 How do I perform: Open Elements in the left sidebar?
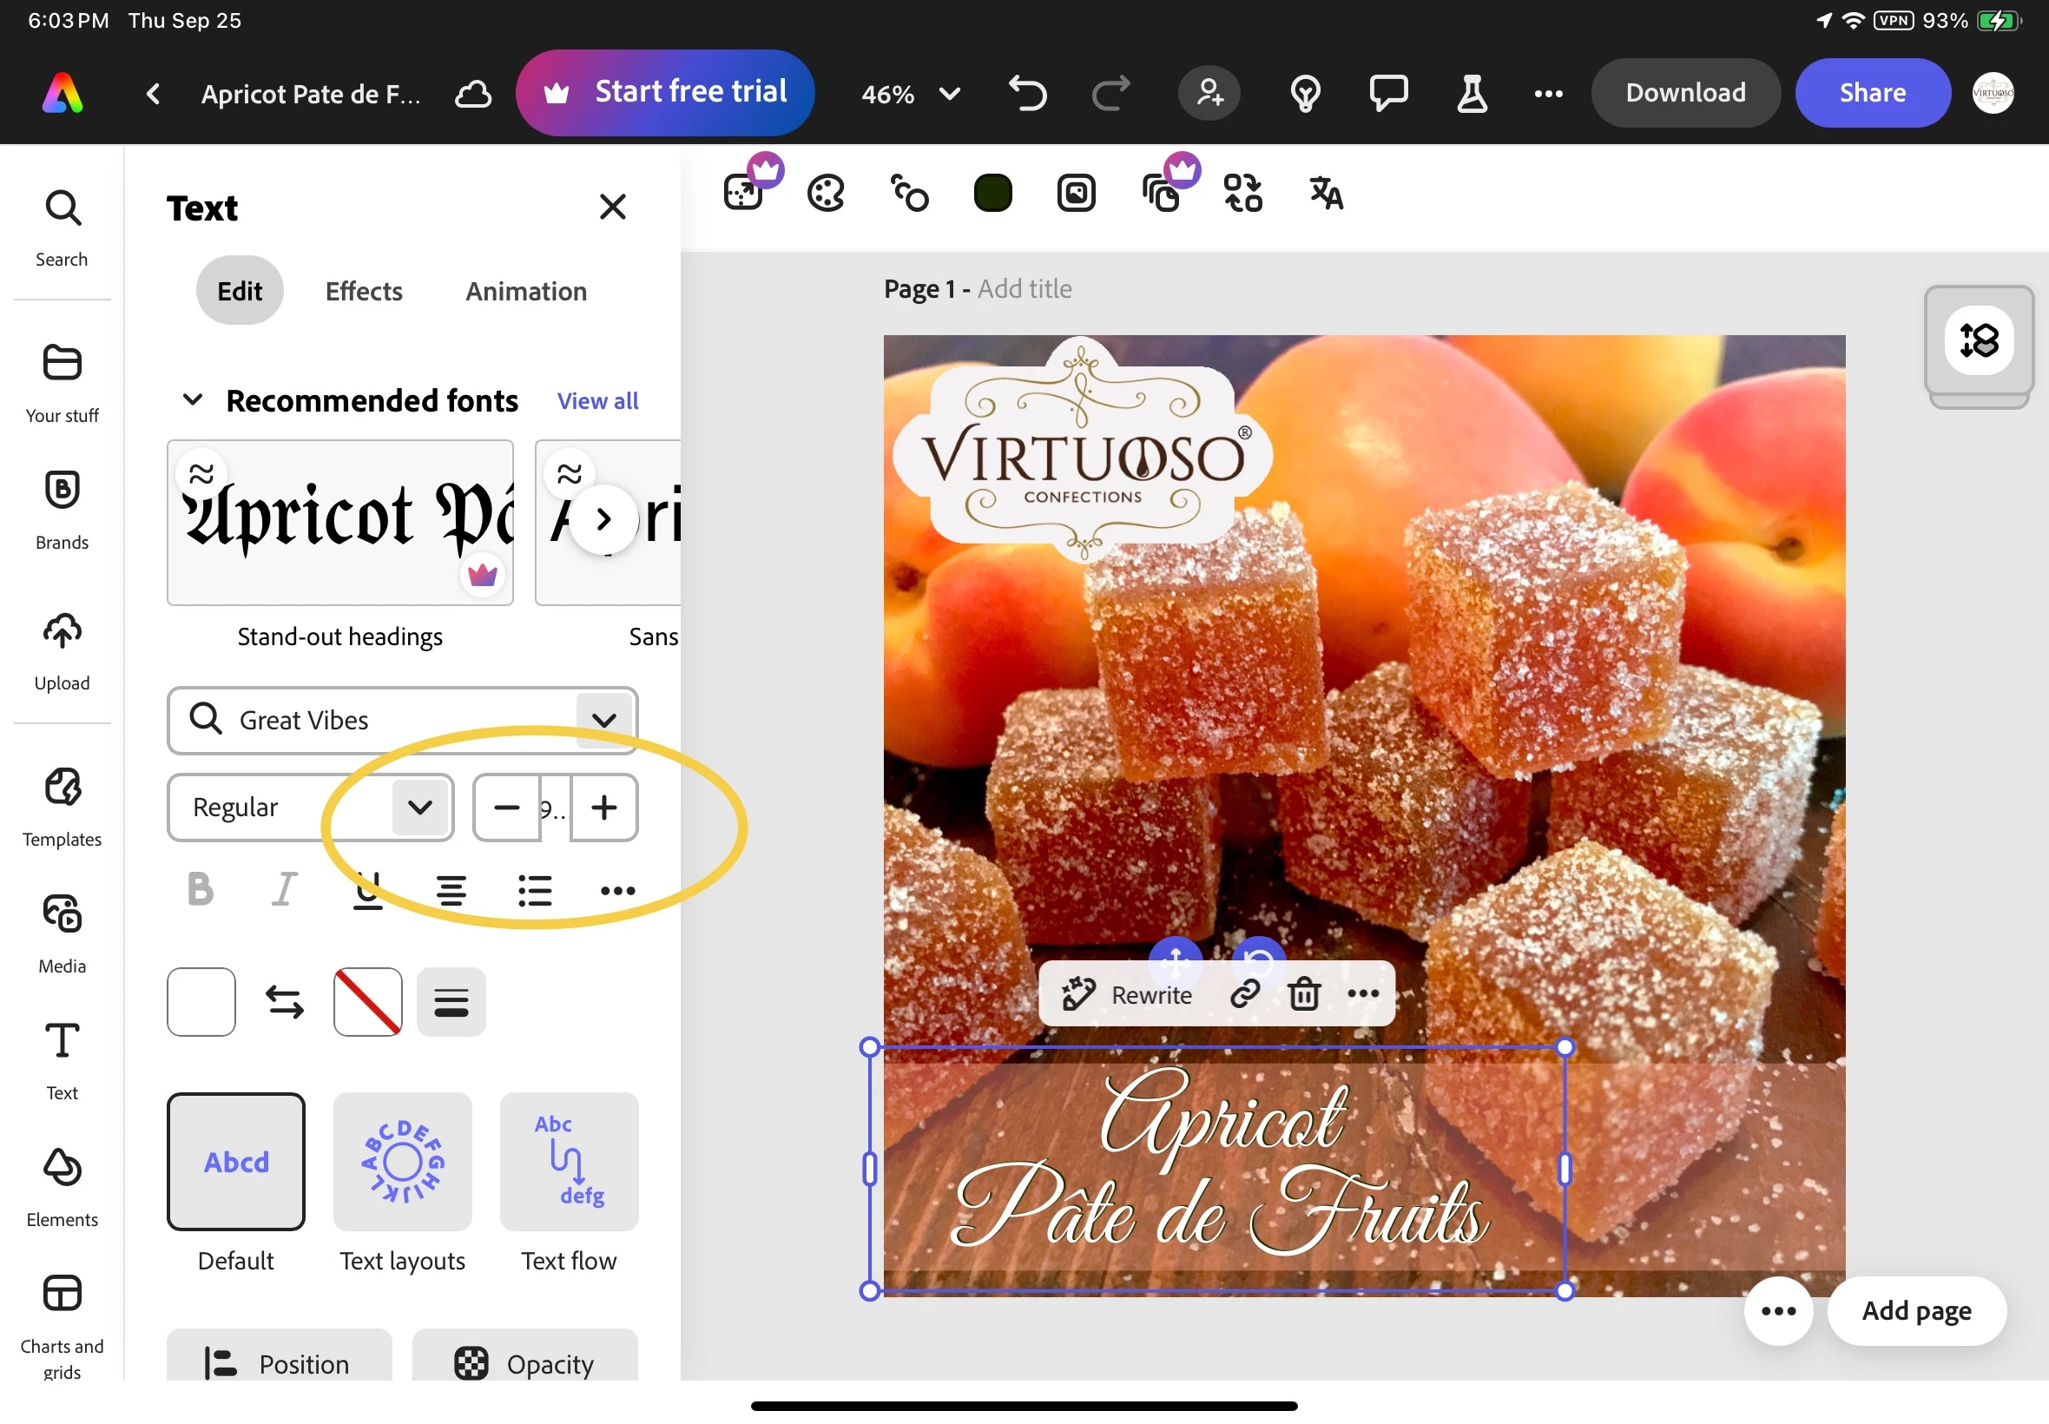click(62, 1187)
